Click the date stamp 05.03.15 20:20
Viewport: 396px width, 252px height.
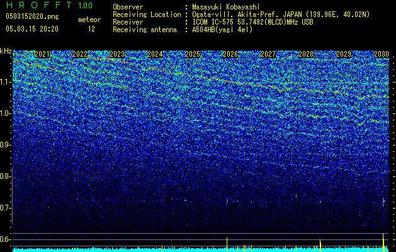click(32, 29)
